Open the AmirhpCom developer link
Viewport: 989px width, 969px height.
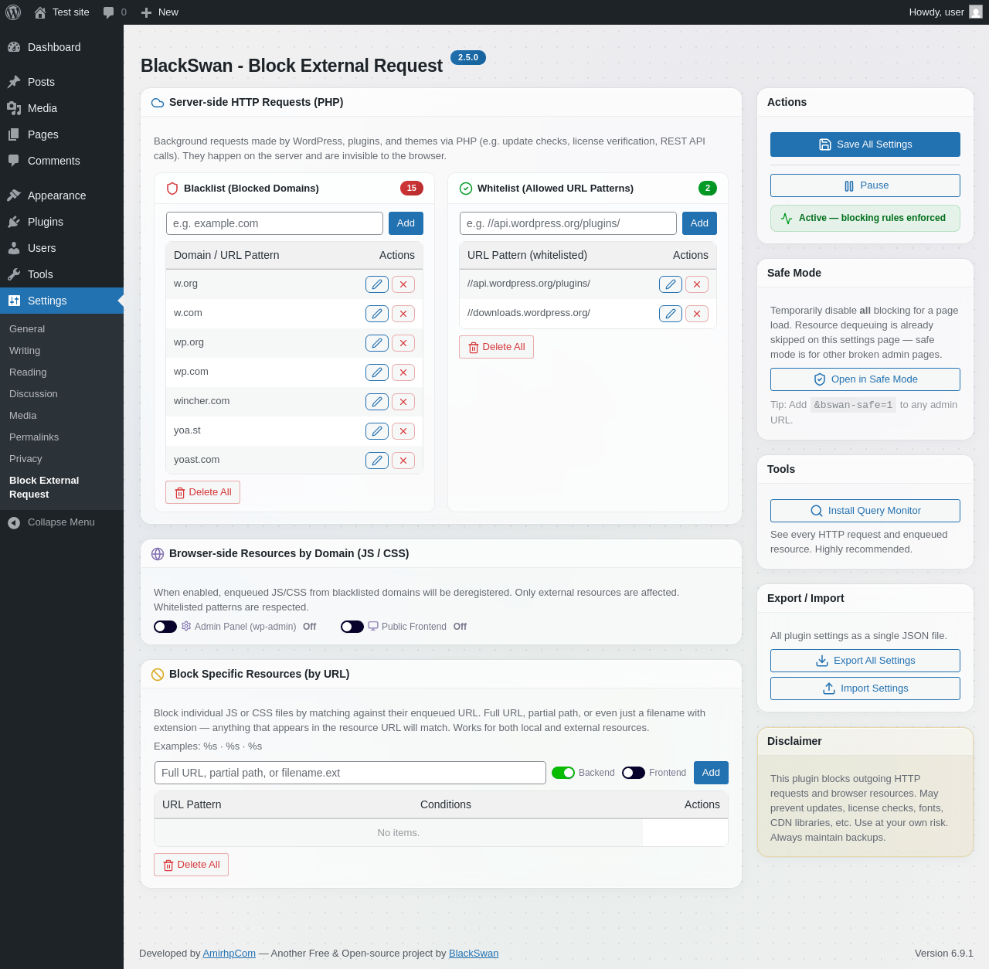tap(229, 954)
